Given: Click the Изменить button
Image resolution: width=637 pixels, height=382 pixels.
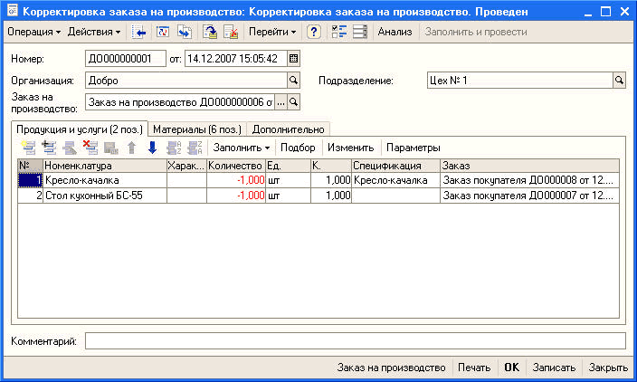Looking at the screenshot, I should (350, 148).
